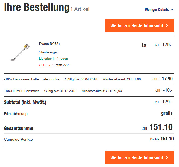Image resolution: width=179 pixels, height=167 pixels.
Task: Click Lieferbar in 7 Tagen availability text
Action: click(x=53, y=58)
